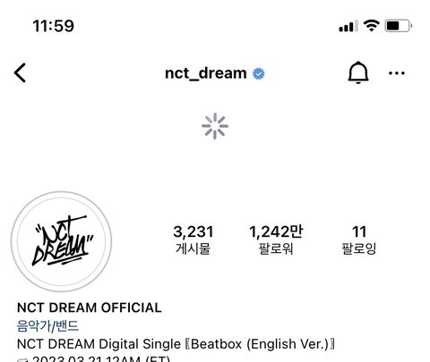Tap the NCT DREAM OFFICIAL name
430x362 pixels.
point(90,307)
